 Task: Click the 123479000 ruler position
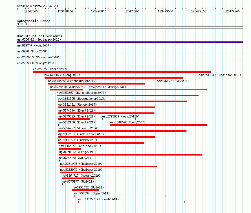click(165, 11)
